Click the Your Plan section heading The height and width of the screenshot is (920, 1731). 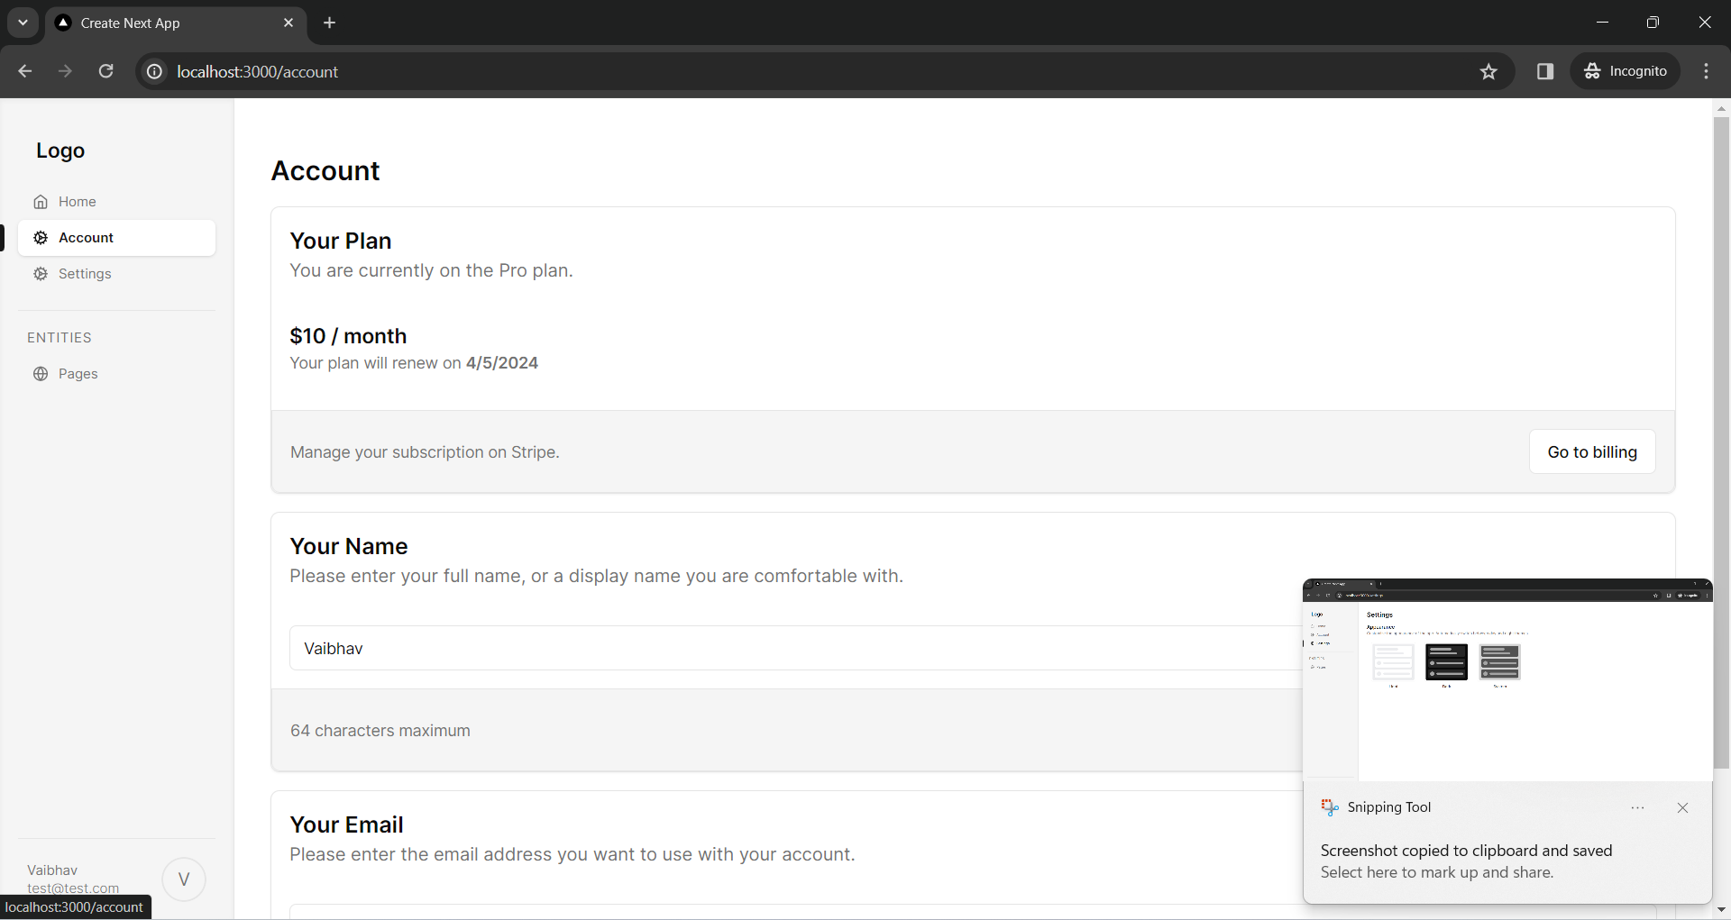[x=341, y=241]
